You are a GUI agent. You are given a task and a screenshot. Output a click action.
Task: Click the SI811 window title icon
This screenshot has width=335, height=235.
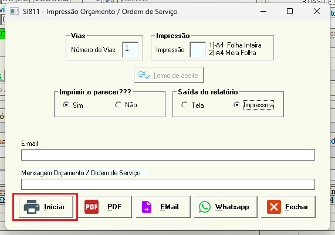click(x=15, y=11)
